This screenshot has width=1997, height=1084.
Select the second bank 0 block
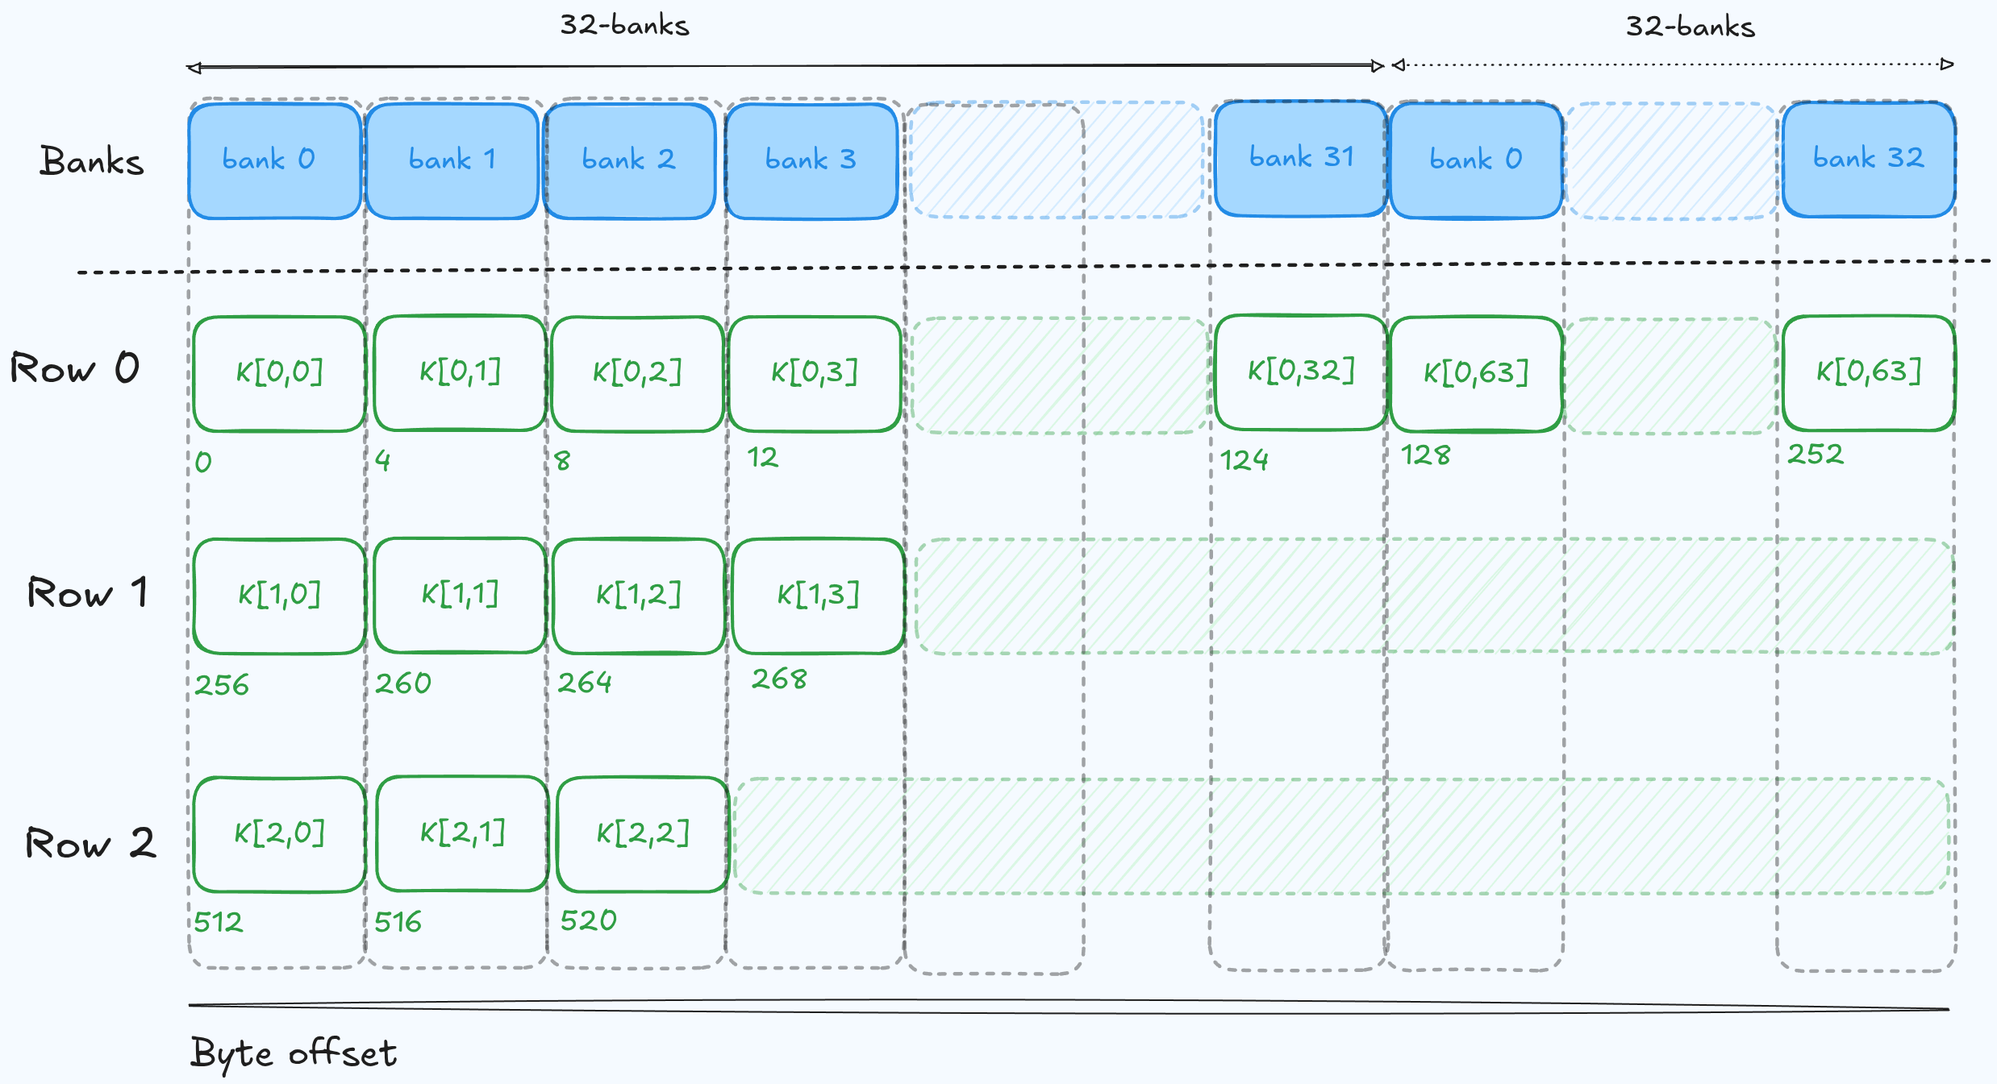click(x=1477, y=160)
